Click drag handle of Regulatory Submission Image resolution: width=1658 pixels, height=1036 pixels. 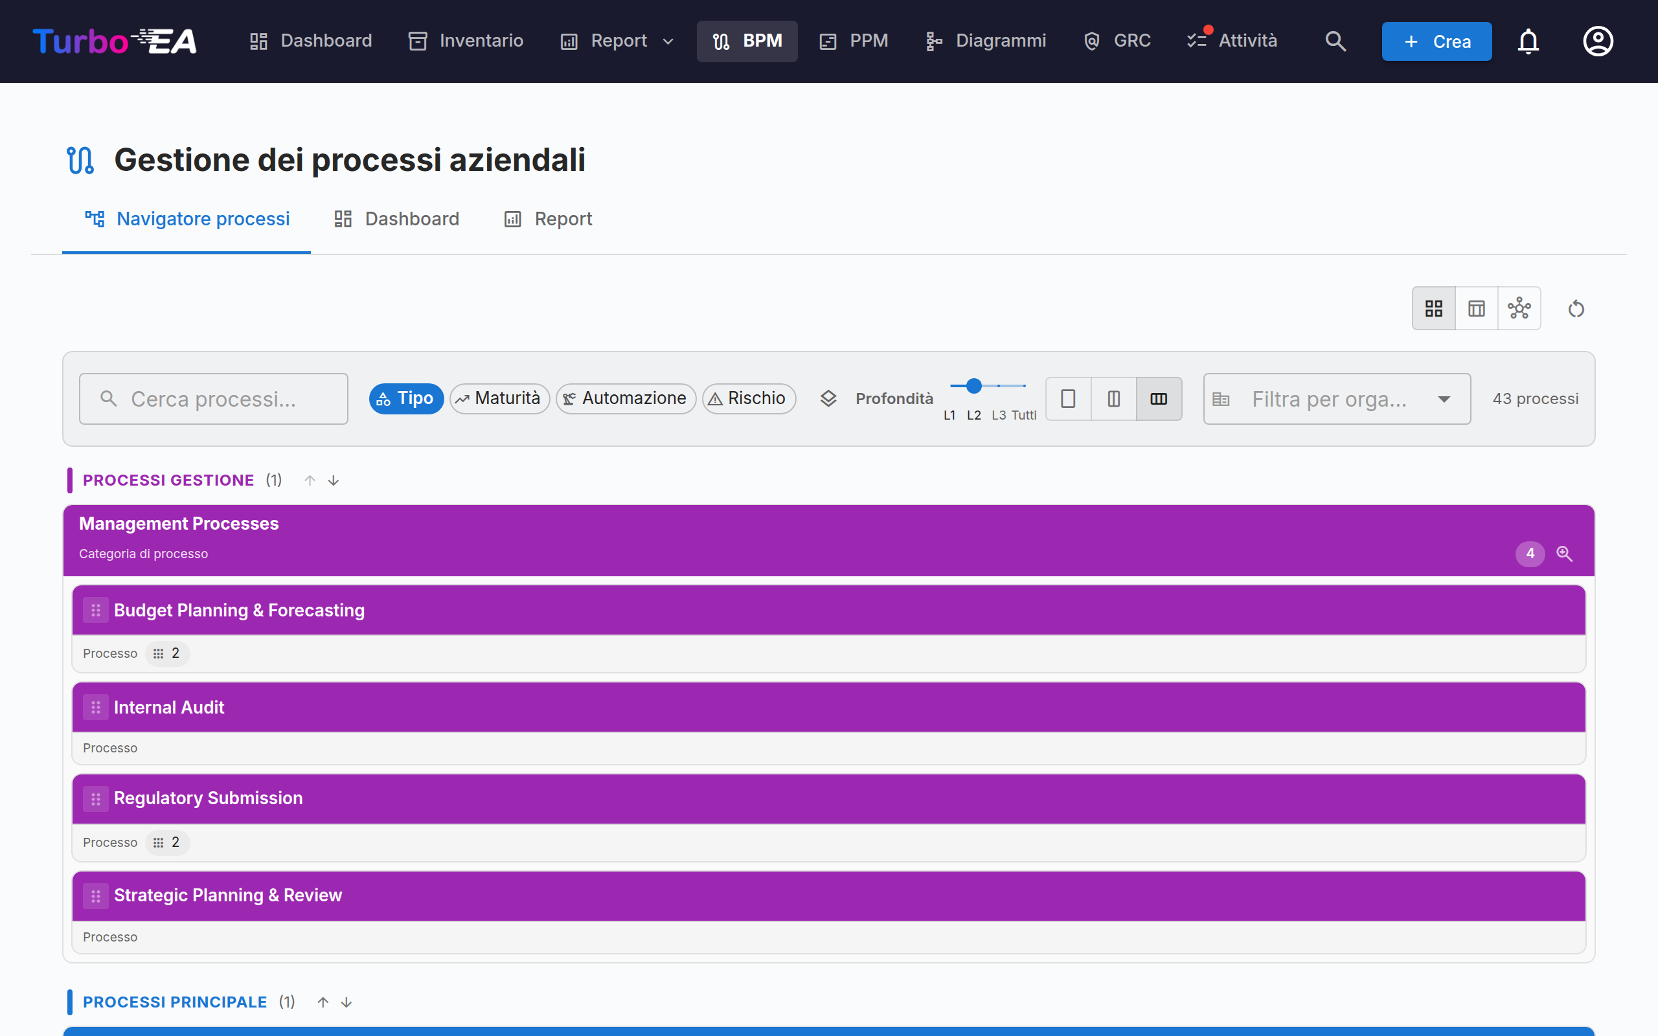[x=96, y=799]
